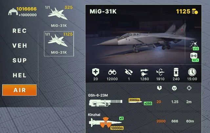Viewport: 210px width, 133px height.
Task: Click the flares x15 countermeasure icon
Action: (x=194, y=46)
